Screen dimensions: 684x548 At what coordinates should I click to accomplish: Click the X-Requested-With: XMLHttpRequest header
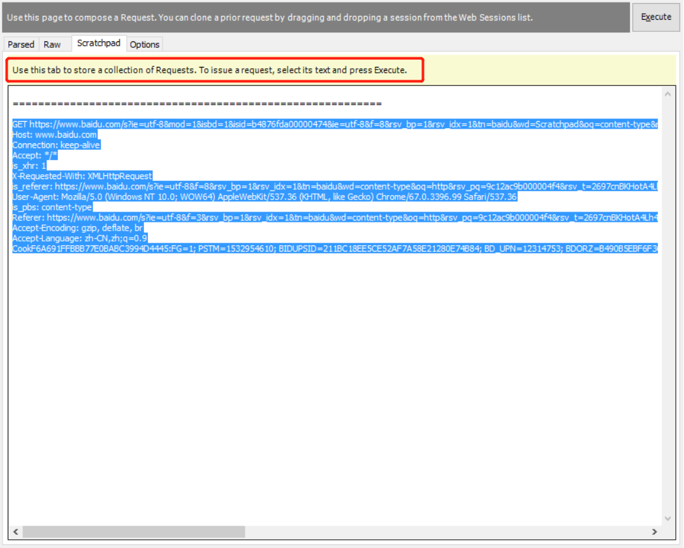pyautogui.click(x=82, y=176)
